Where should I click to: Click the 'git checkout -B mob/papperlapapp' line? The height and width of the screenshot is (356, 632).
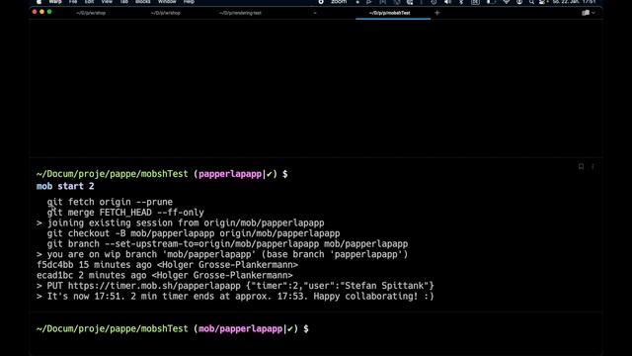point(194,233)
